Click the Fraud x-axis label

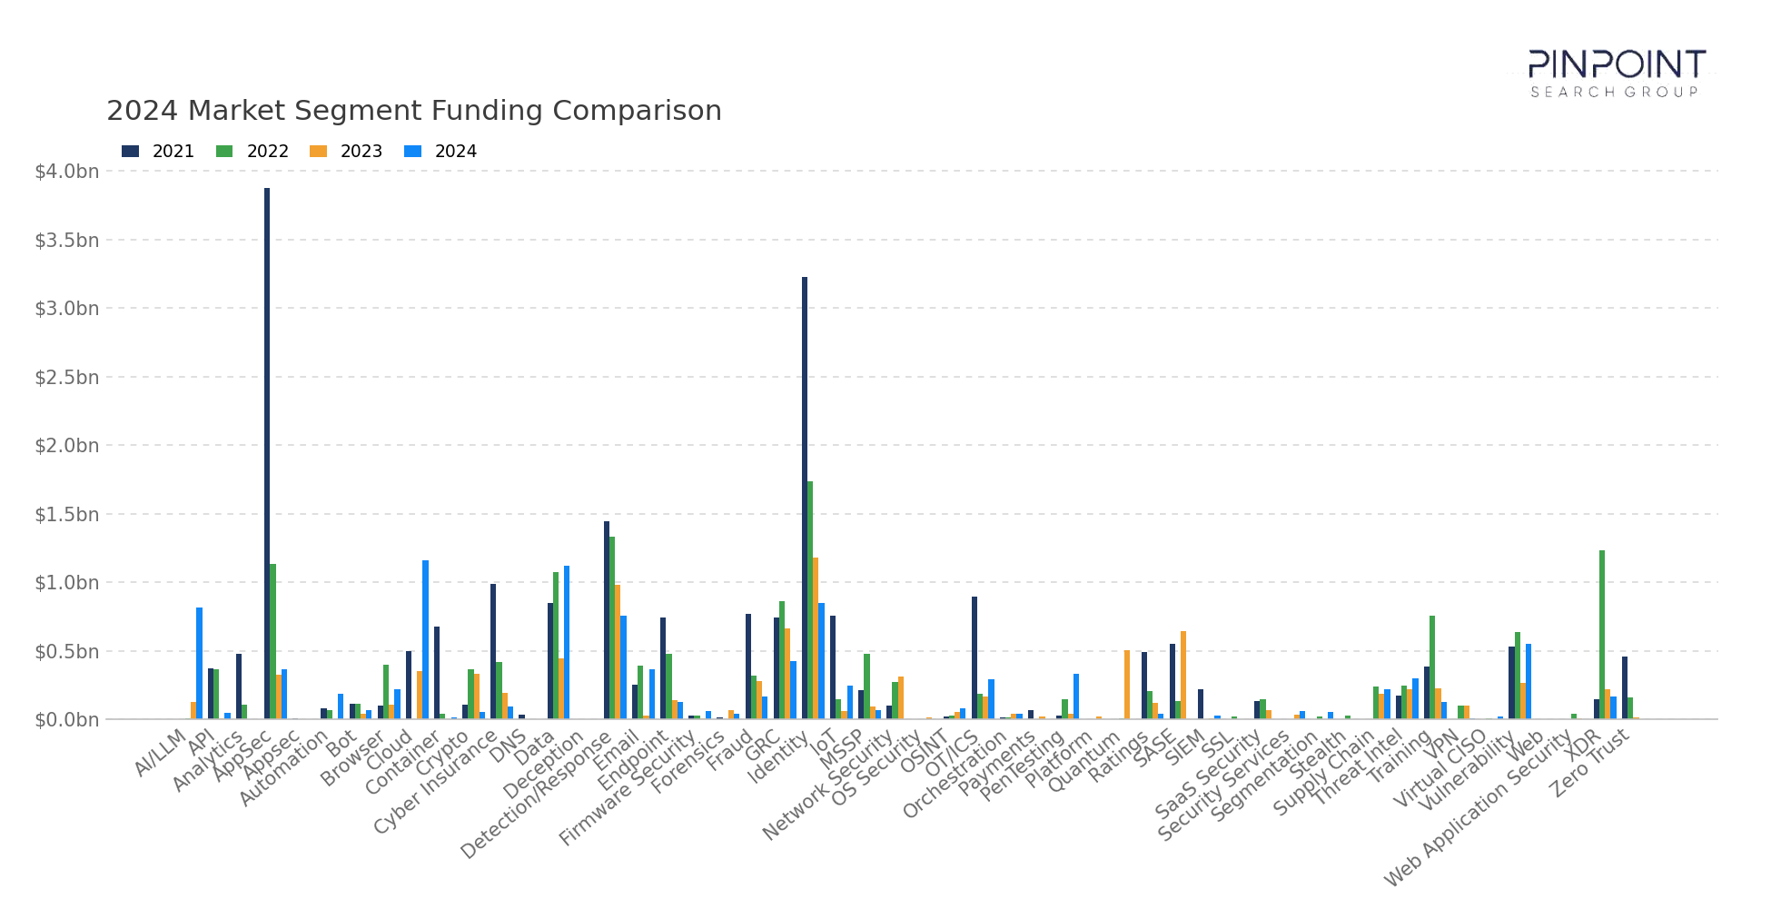coord(730,750)
